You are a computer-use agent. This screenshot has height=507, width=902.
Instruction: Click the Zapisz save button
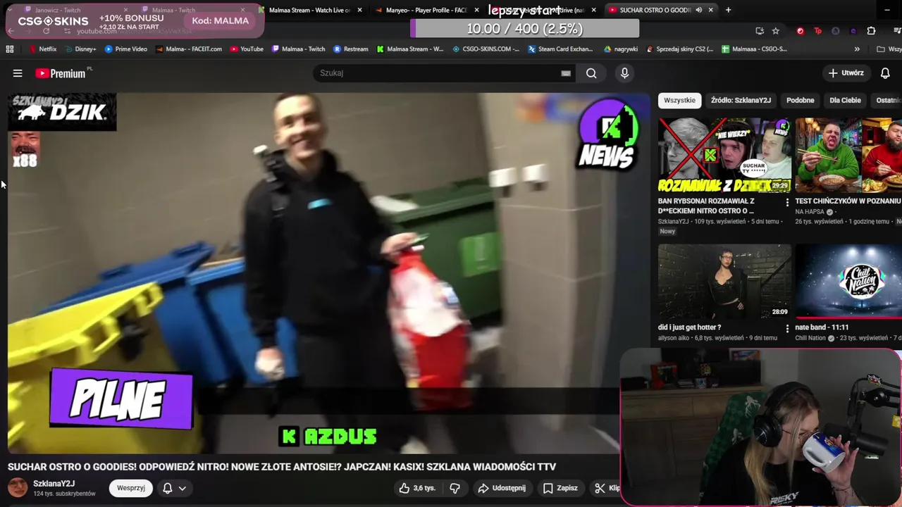click(560, 488)
